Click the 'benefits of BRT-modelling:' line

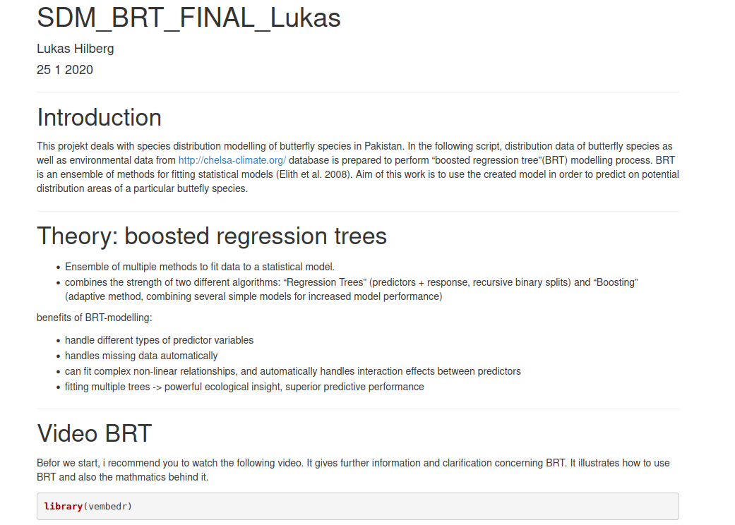pyautogui.click(x=95, y=318)
